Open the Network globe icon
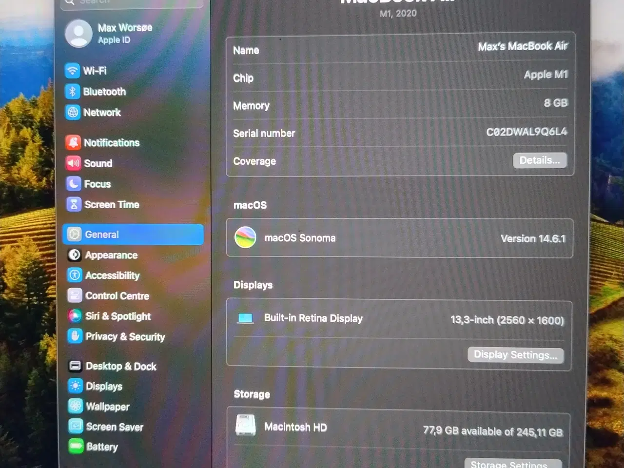Screen dimensions: 624x468 tap(73, 113)
